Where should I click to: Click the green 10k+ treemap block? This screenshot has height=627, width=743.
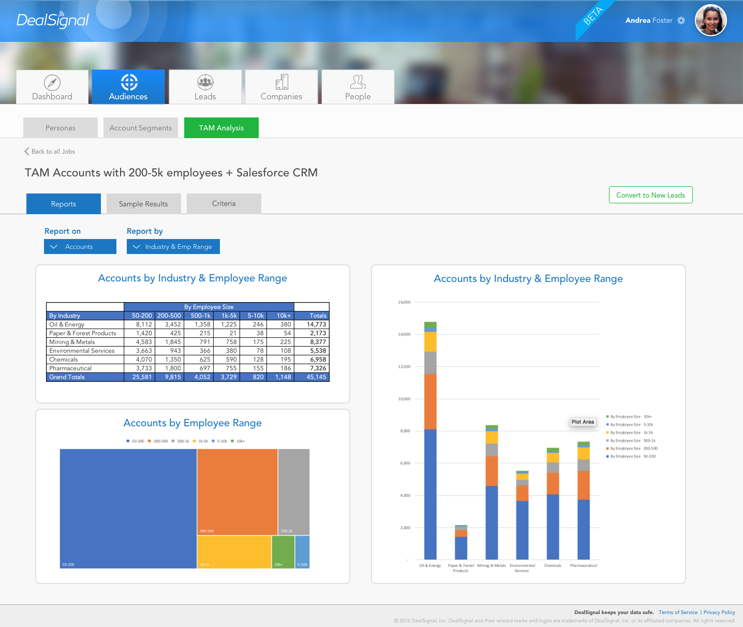283,552
